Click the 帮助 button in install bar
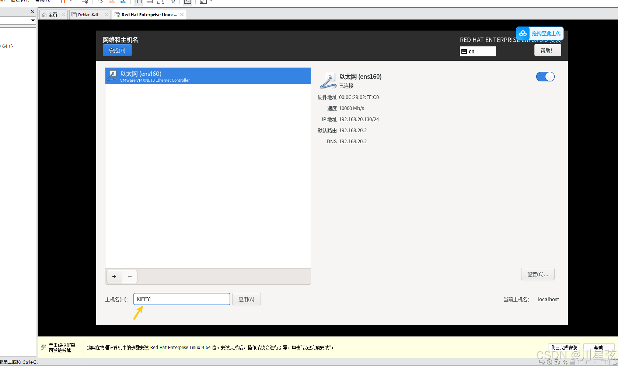618x366 pixels. coord(598,348)
